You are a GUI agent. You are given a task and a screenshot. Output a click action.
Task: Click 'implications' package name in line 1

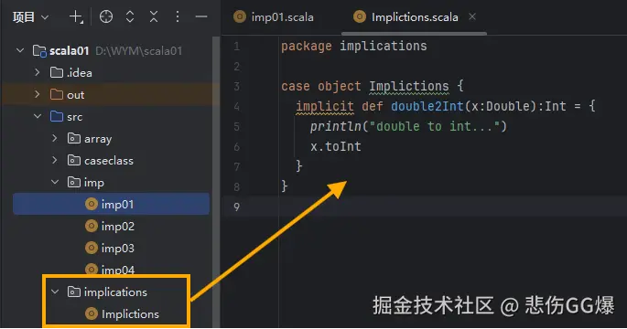coord(384,47)
